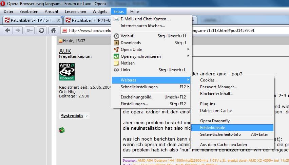Screen dimensions: 289x165
Task: Click the Links chain icon
Action: (x=116, y=70)
